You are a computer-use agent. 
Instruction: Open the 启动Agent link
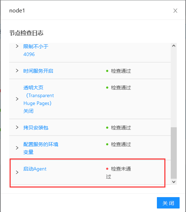35,169
